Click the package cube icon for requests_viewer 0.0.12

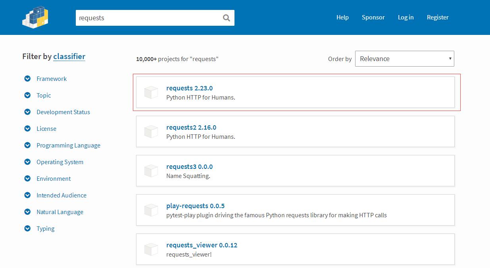click(x=151, y=249)
